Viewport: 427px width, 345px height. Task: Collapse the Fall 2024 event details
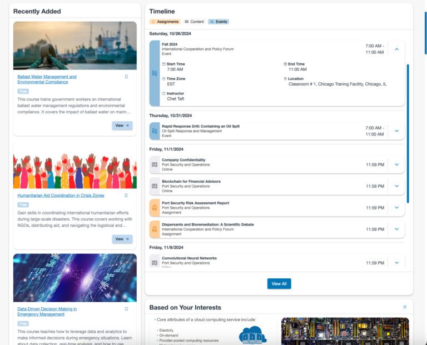pos(396,49)
